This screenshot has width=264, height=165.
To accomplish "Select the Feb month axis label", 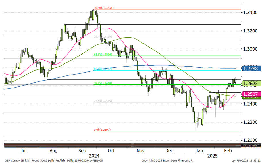I will point(228,150).
